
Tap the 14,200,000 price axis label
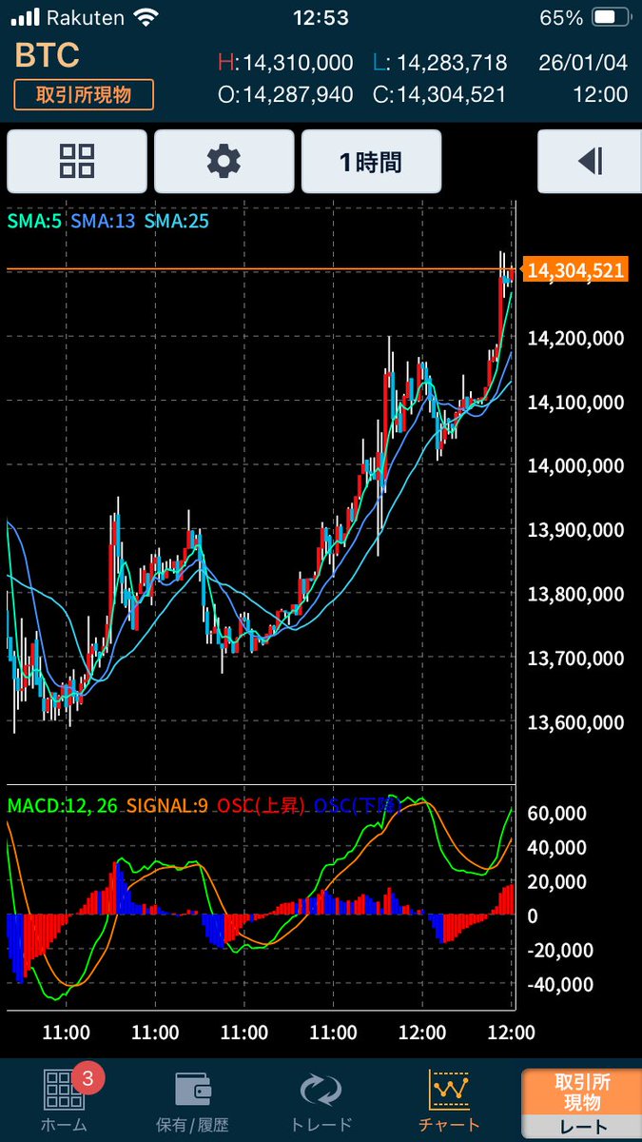pyautogui.click(x=575, y=339)
